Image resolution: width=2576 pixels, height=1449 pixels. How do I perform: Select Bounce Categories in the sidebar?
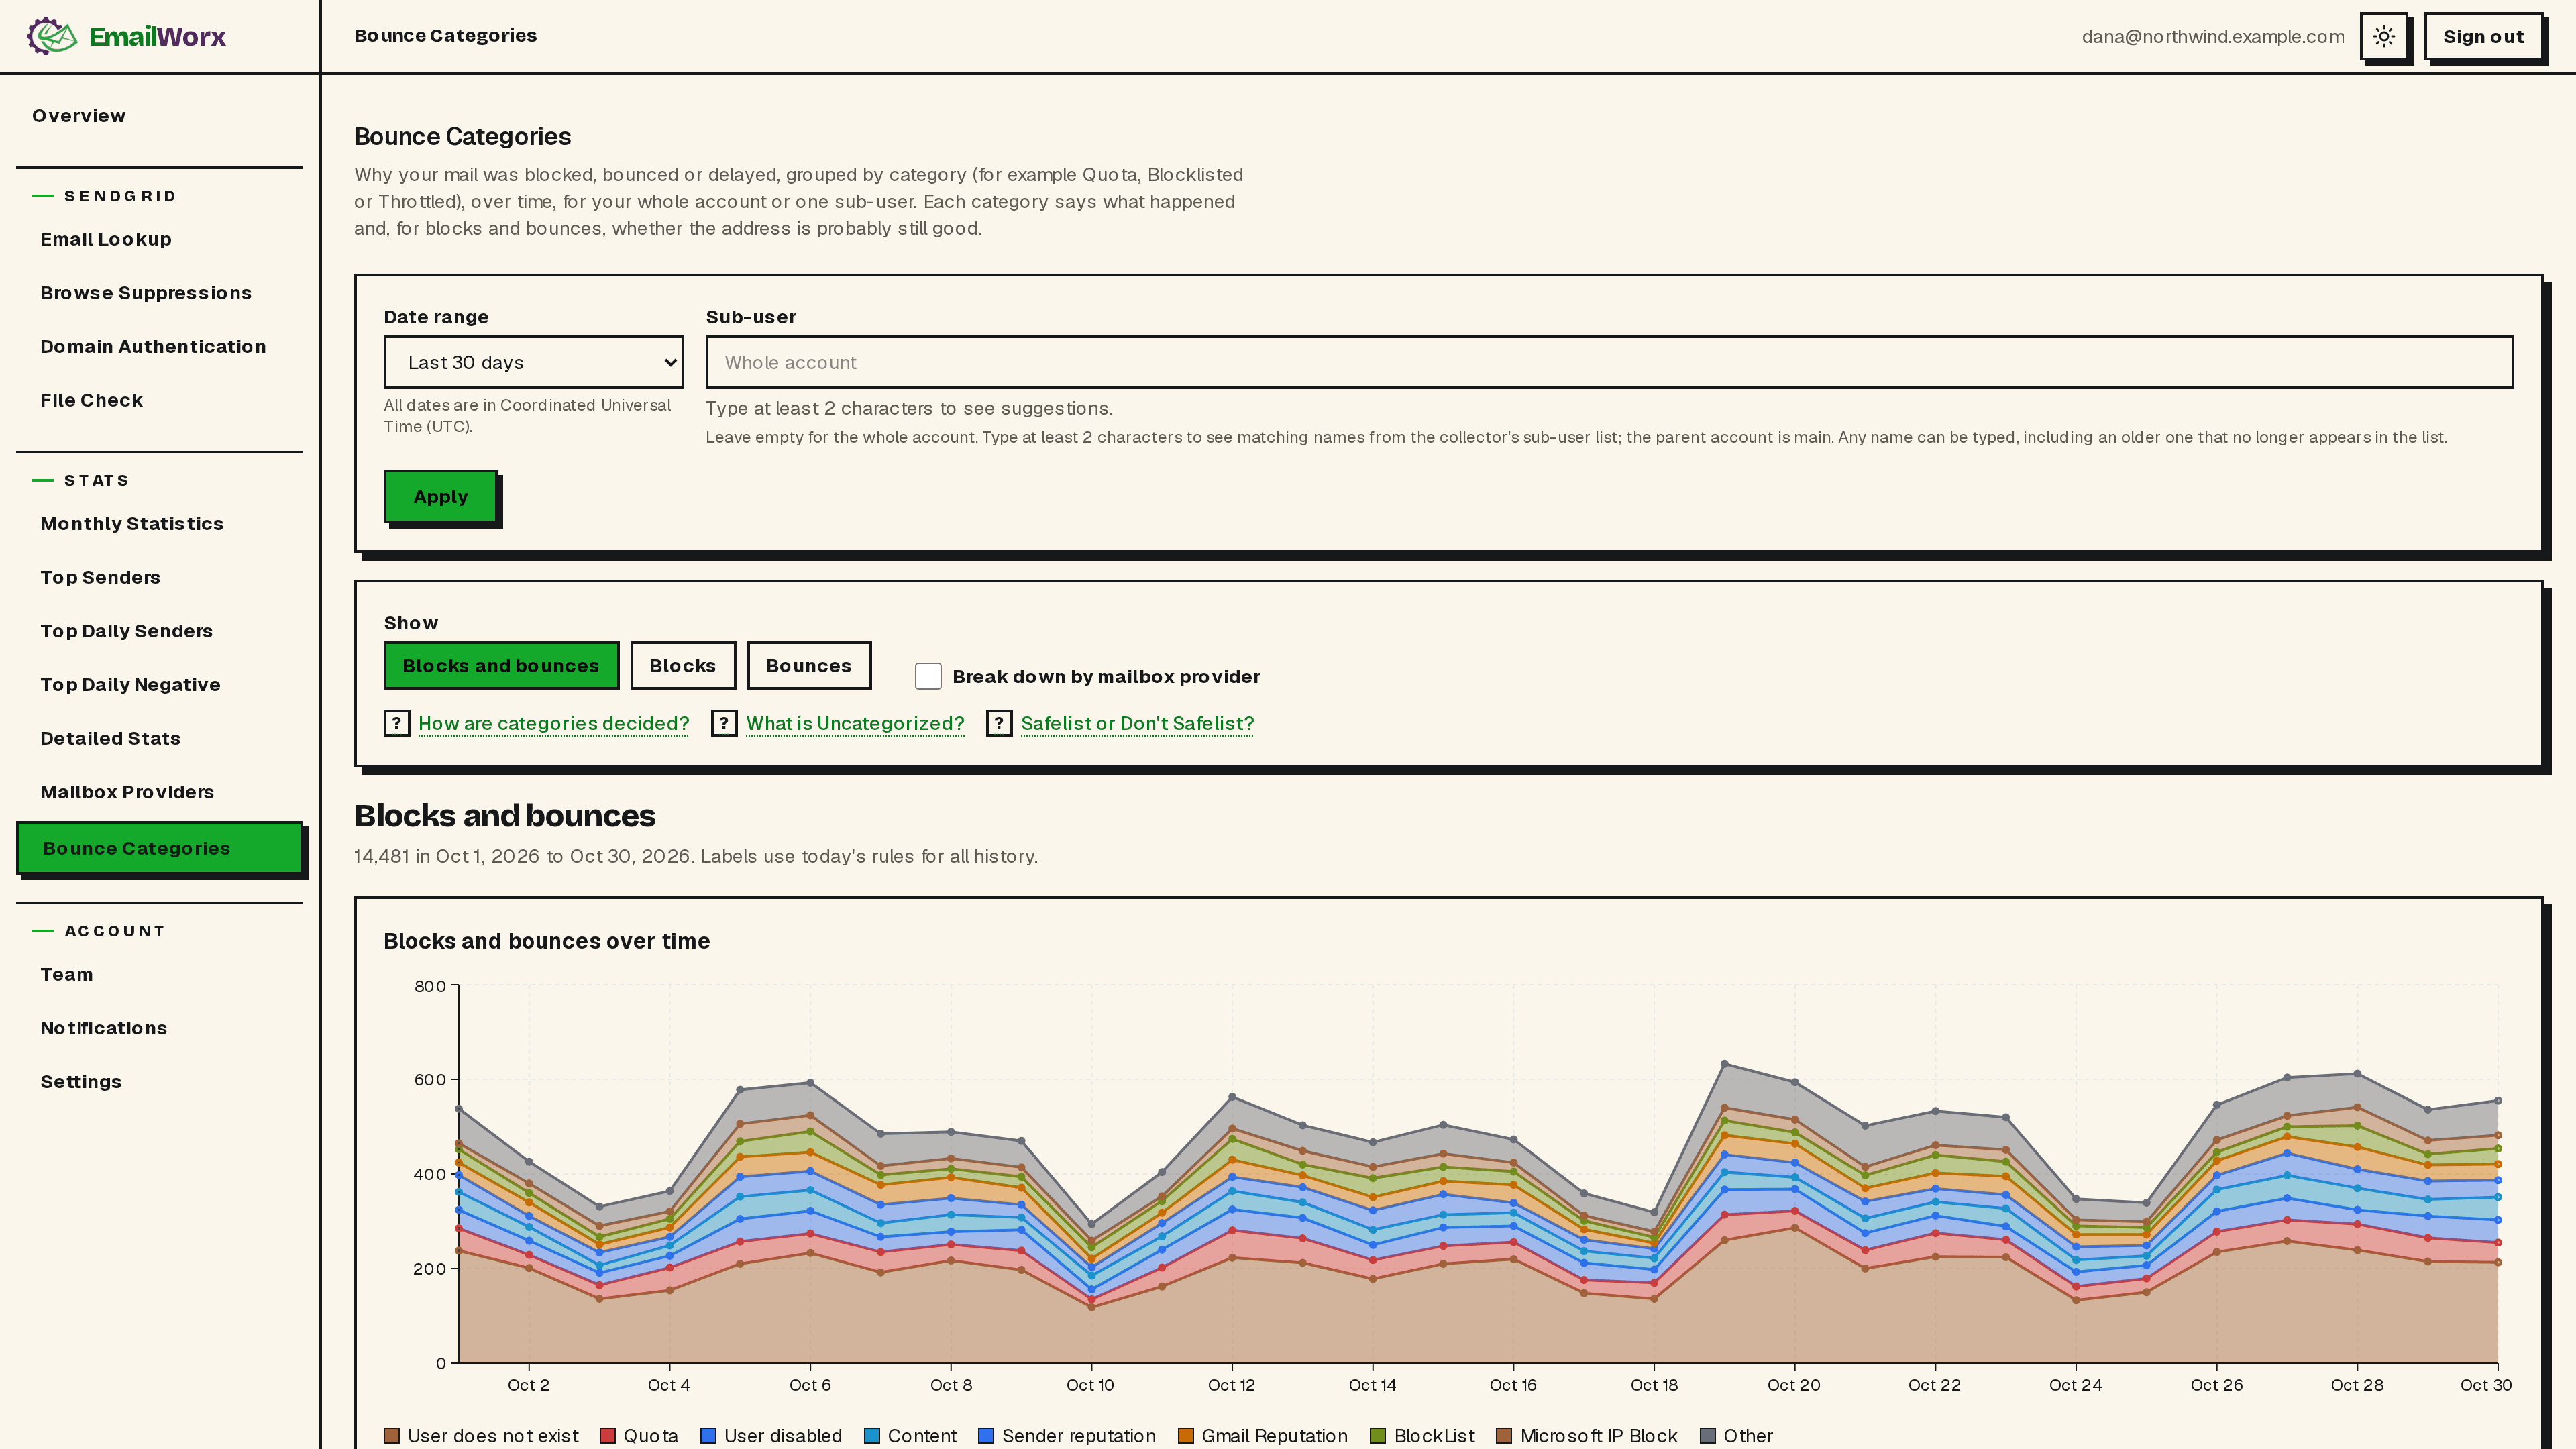point(160,848)
